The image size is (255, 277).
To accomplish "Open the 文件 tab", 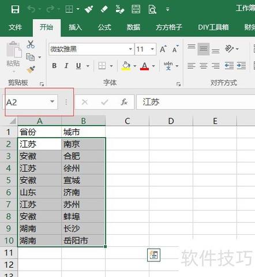I will coord(15,27).
